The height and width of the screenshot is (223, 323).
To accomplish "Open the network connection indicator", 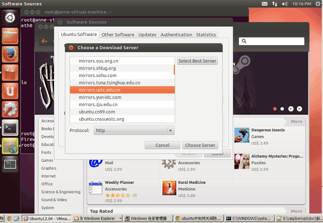I will point(275,4).
